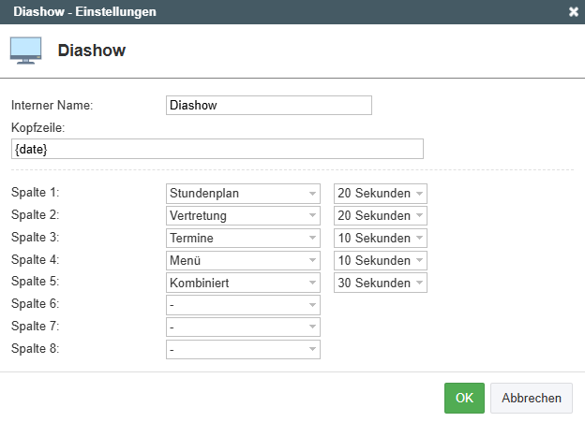Open Spalte 4 duration 10 Sekunden dropdown
Viewport: 585px width, 422px height.
click(381, 260)
